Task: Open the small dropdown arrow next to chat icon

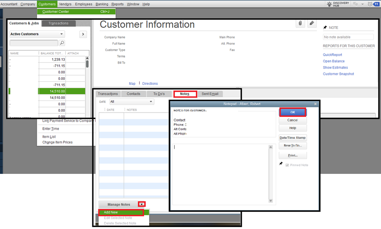Action: coord(362,4)
